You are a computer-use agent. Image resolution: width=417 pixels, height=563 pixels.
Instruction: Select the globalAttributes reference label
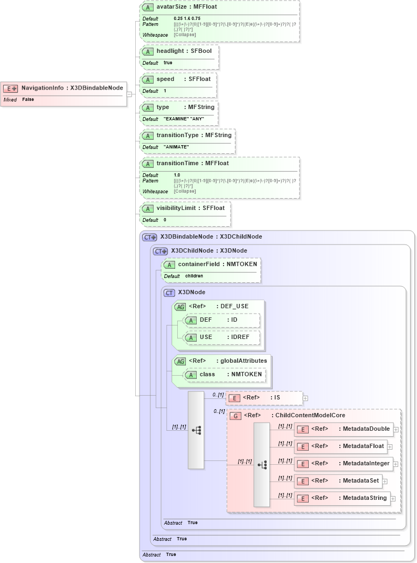pyautogui.click(x=228, y=361)
